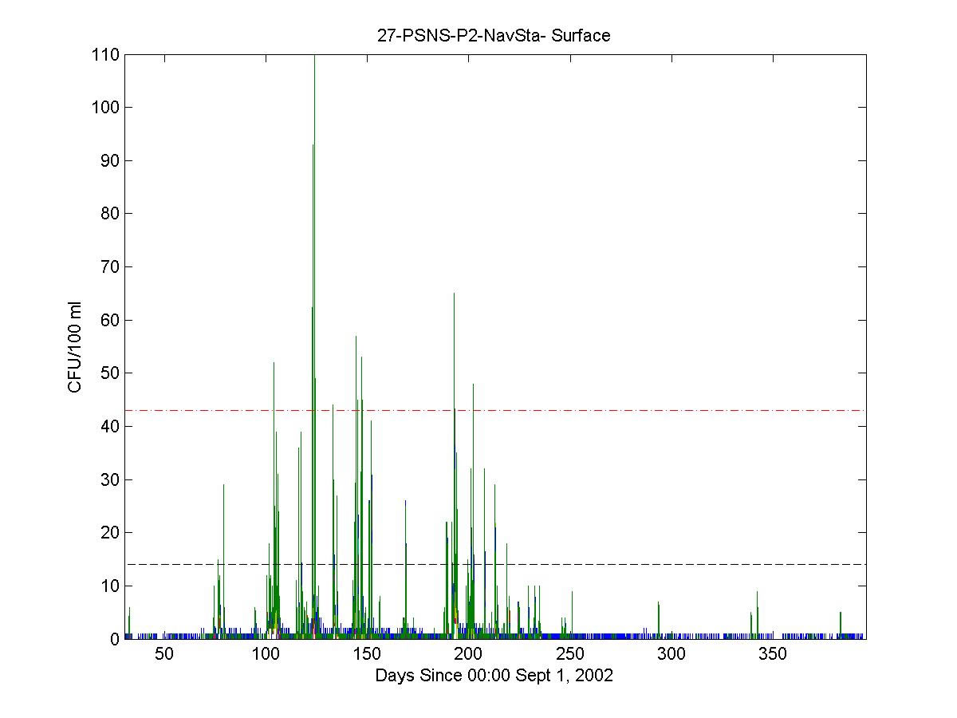The height and width of the screenshot is (718, 957).
Task: Click the x-axis tick label 300
Action: [671, 654]
